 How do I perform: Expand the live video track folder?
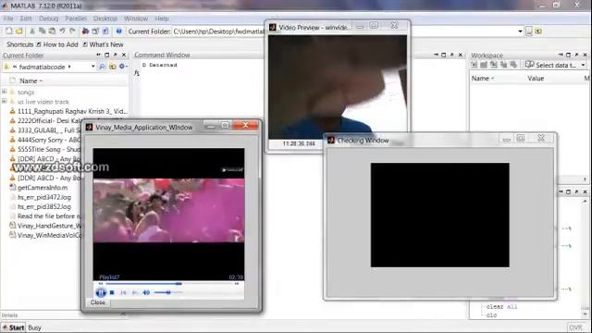click(x=5, y=101)
